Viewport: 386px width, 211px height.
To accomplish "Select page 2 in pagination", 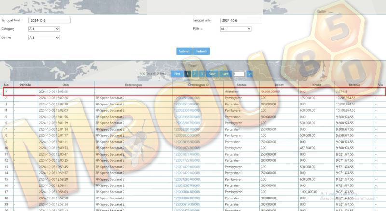I will [195, 74].
